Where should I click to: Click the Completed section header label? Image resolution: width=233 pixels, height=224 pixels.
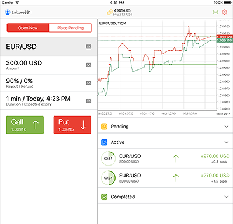[x=123, y=197]
